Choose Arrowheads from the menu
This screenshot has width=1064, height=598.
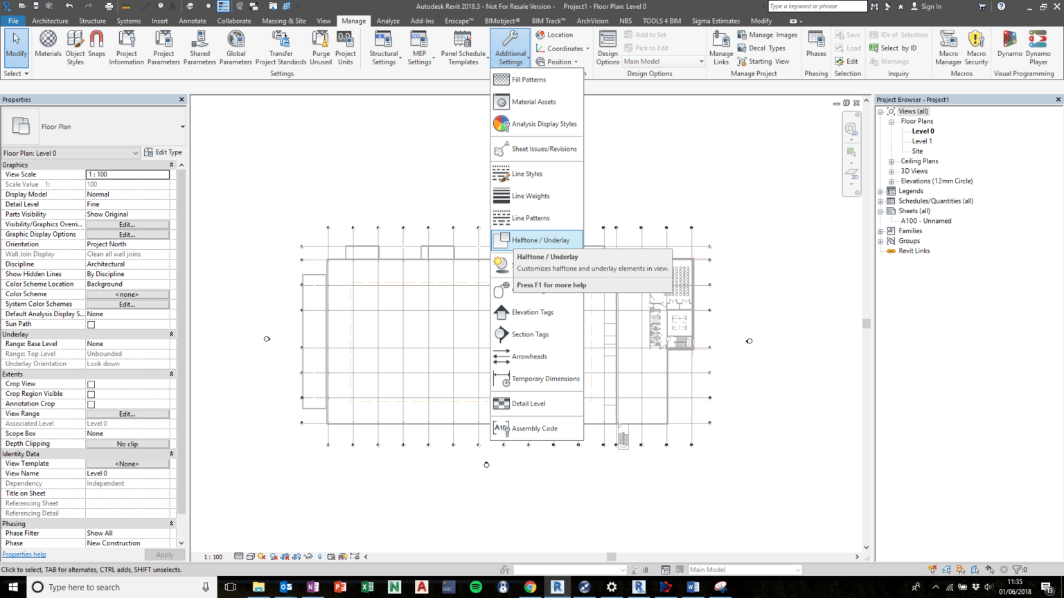tap(537, 356)
